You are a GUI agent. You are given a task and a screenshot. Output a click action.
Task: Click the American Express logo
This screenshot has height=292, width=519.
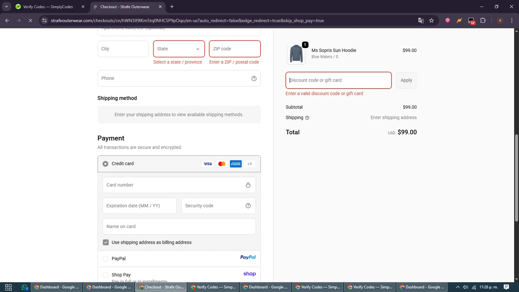click(x=236, y=164)
